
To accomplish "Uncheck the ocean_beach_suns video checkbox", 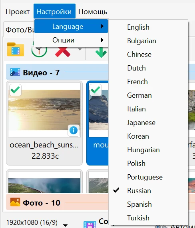I will pyautogui.click(x=15, y=90).
